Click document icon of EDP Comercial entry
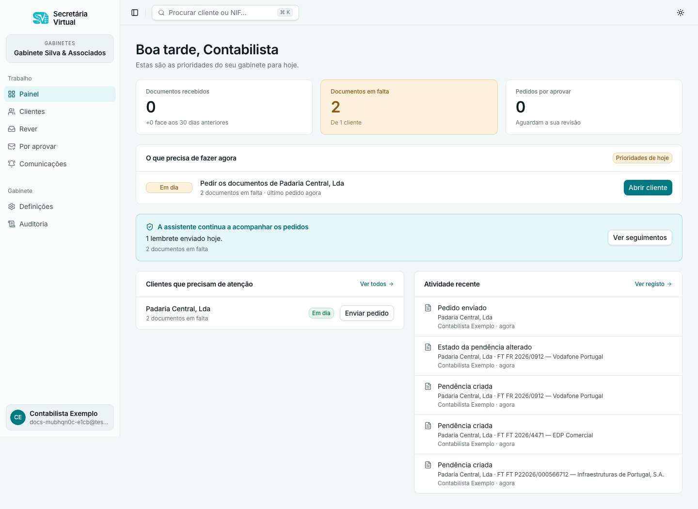Image resolution: width=698 pixels, height=509 pixels. pos(428,426)
